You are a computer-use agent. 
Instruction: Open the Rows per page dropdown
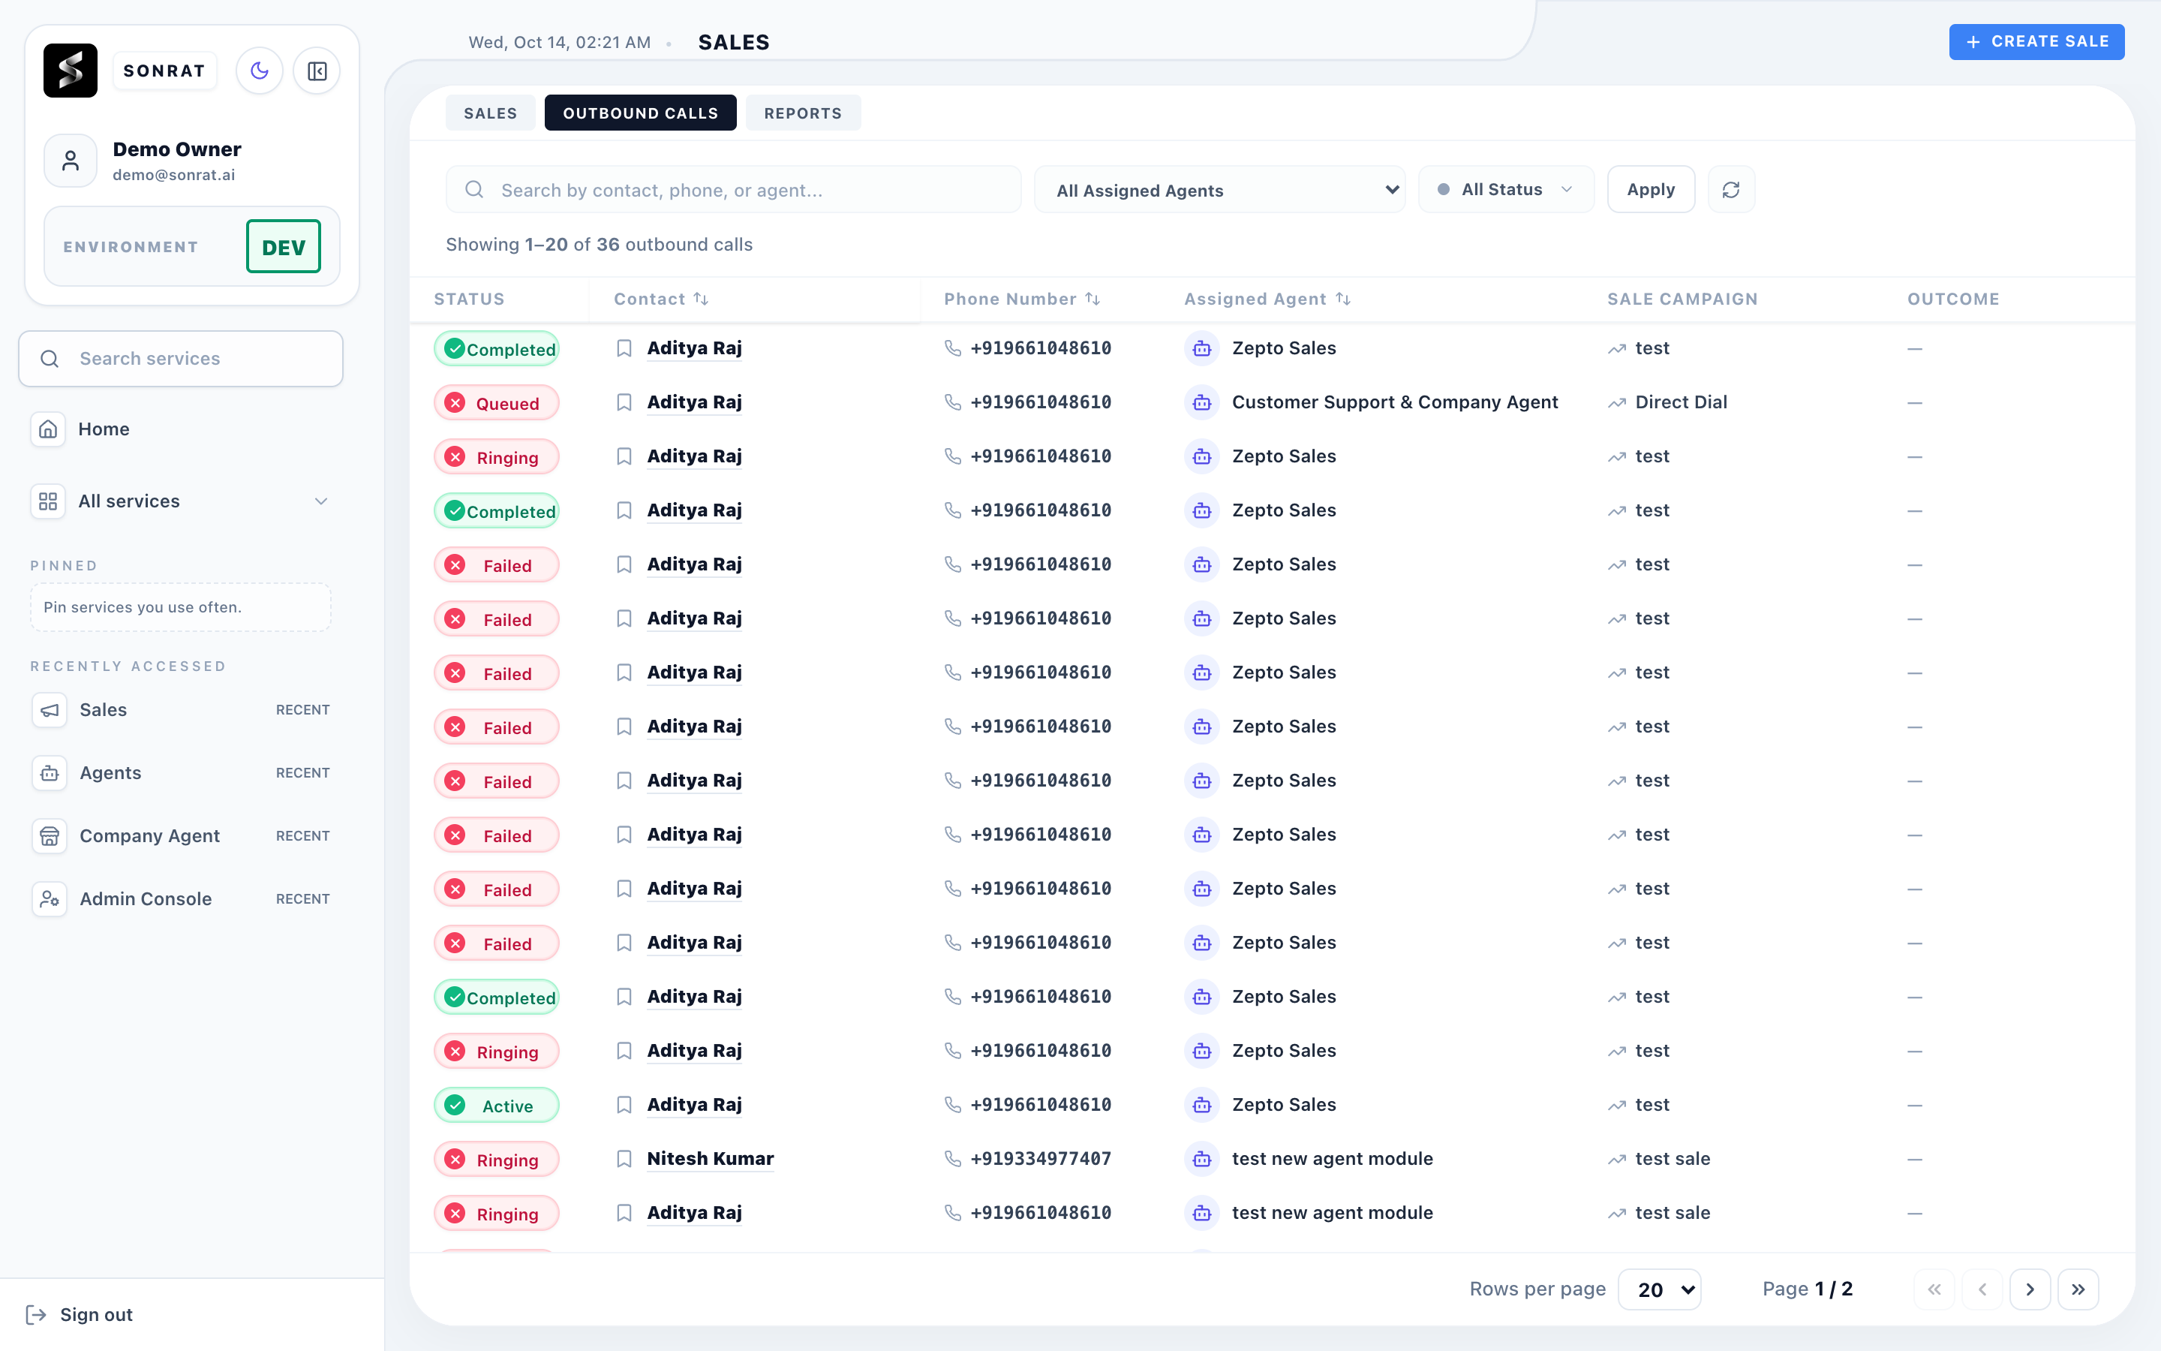(x=1659, y=1289)
